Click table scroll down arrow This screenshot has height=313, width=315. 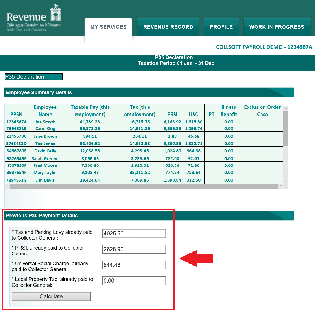(286, 181)
